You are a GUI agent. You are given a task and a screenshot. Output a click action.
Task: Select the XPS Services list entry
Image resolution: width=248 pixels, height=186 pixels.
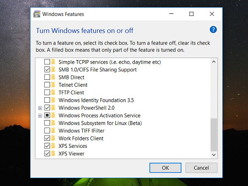tap(73, 146)
